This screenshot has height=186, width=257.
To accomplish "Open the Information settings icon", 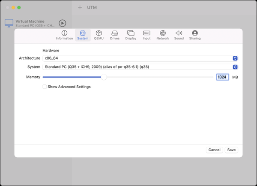I will click(64, 33).
